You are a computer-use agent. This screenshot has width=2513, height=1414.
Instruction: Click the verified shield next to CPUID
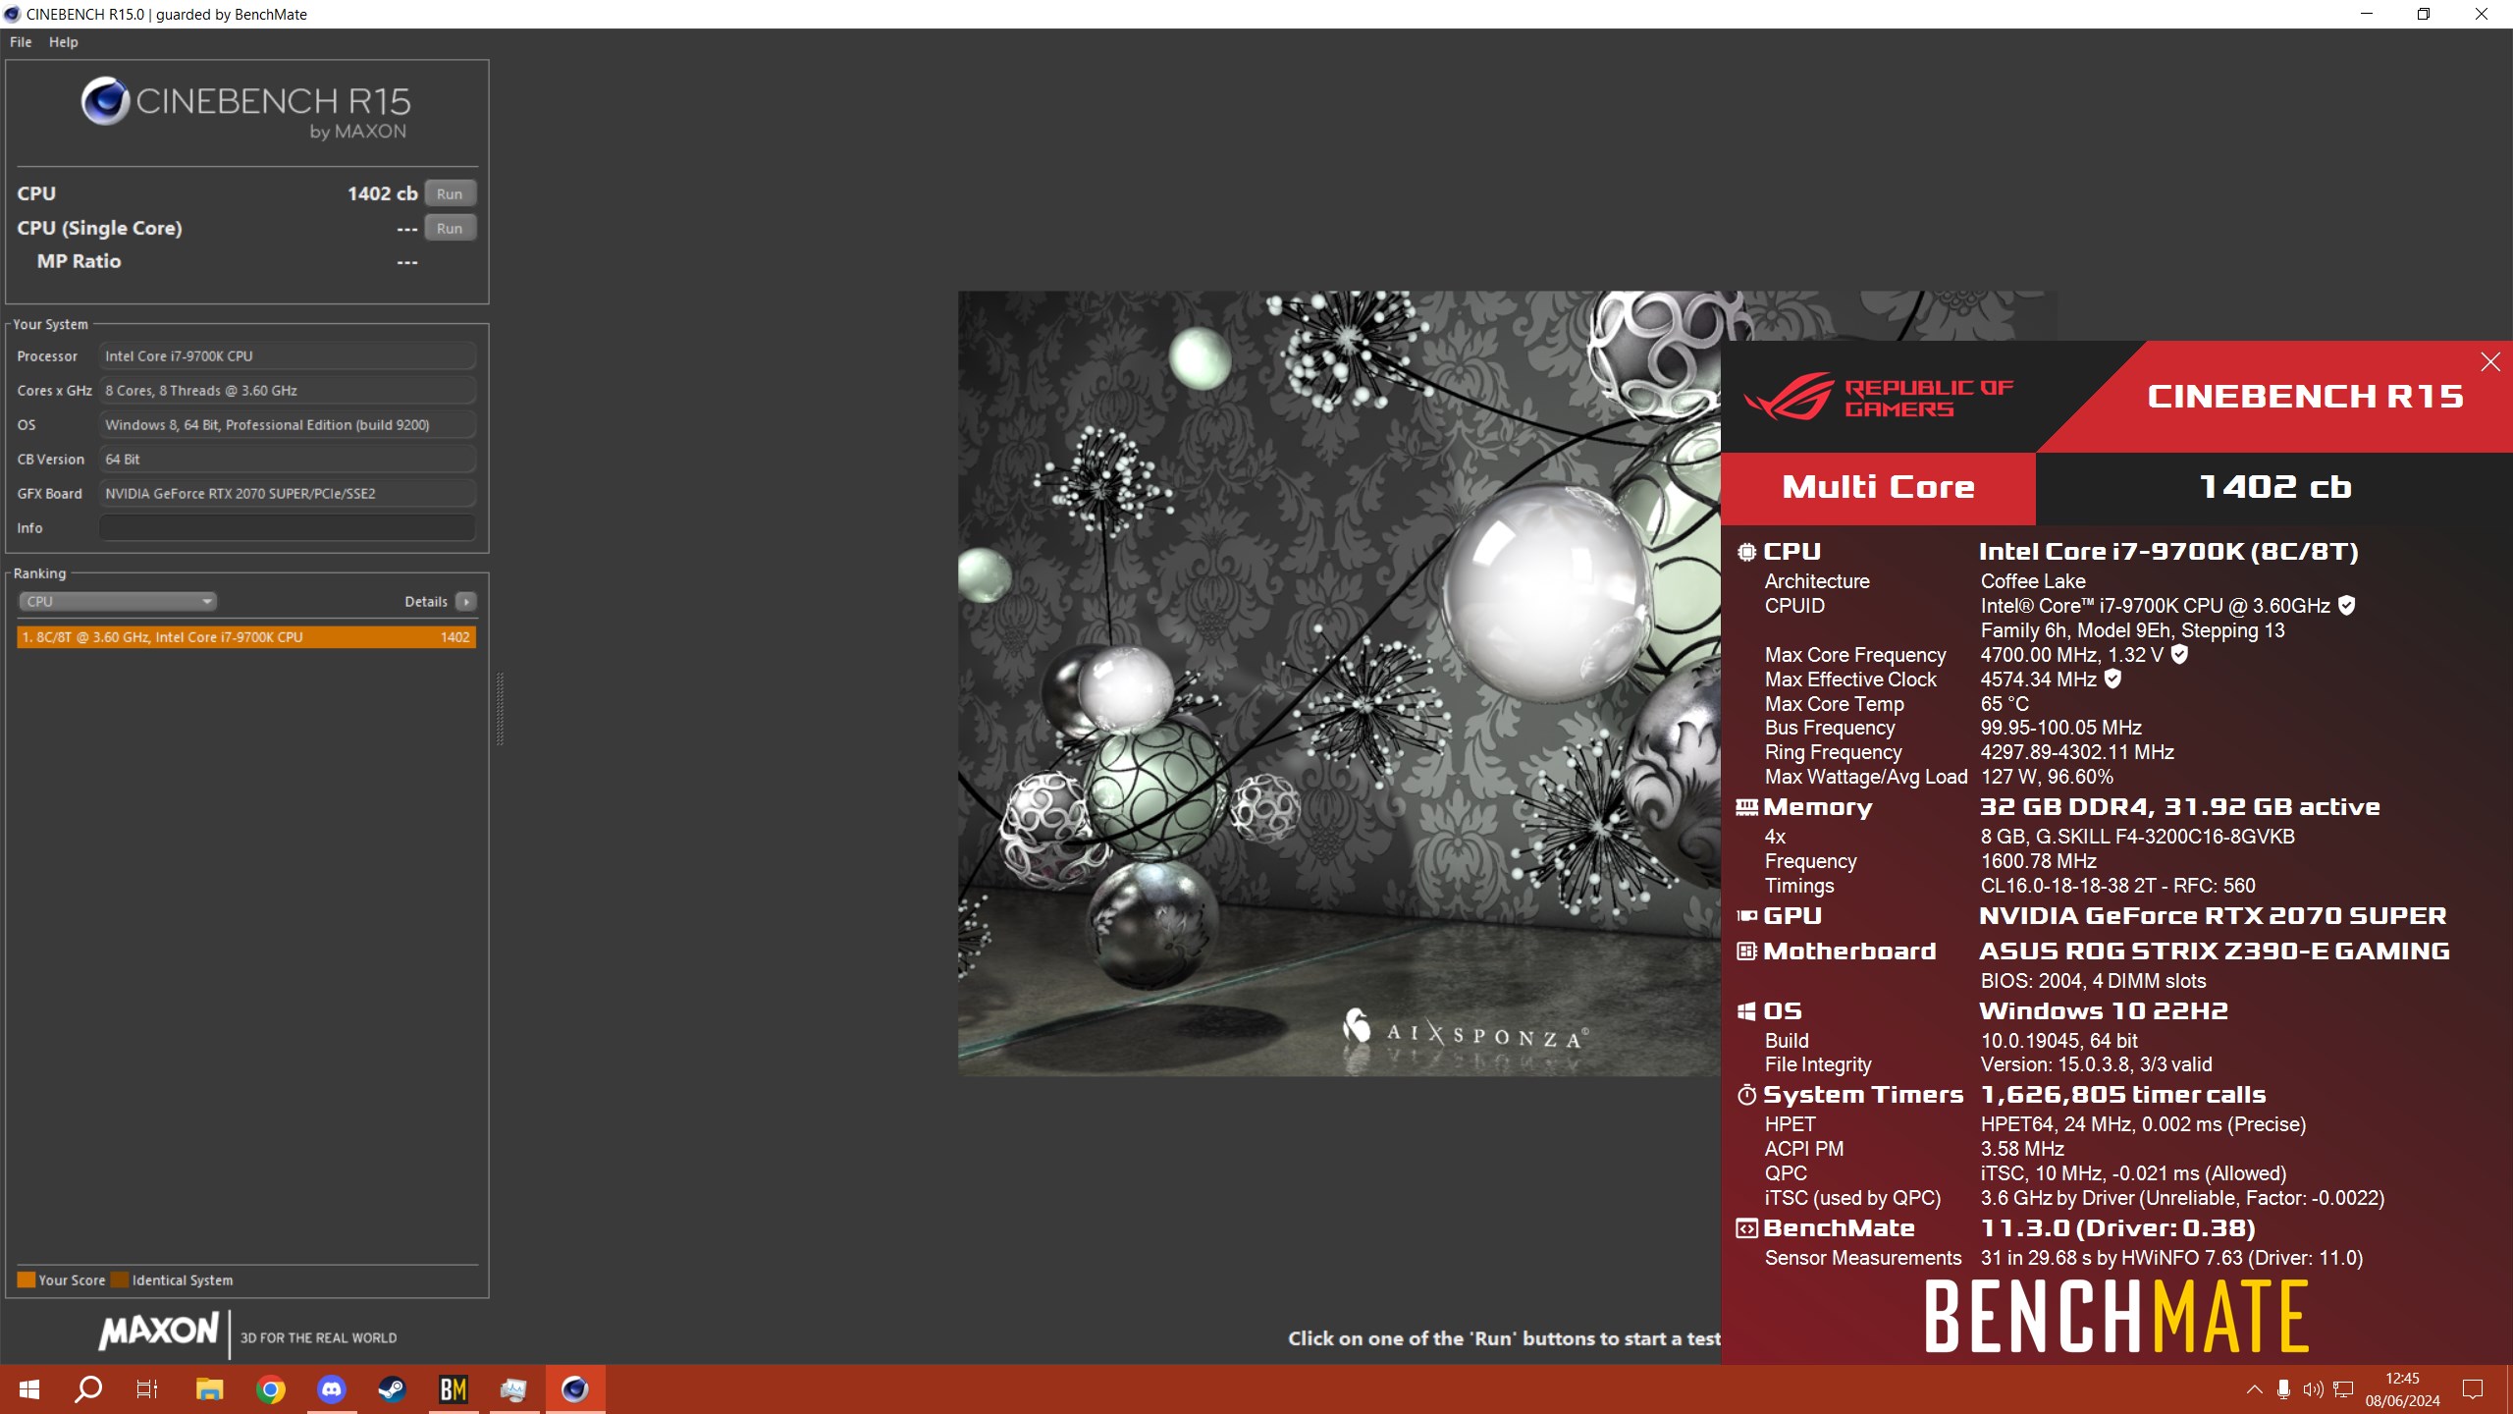point(2347,606)
